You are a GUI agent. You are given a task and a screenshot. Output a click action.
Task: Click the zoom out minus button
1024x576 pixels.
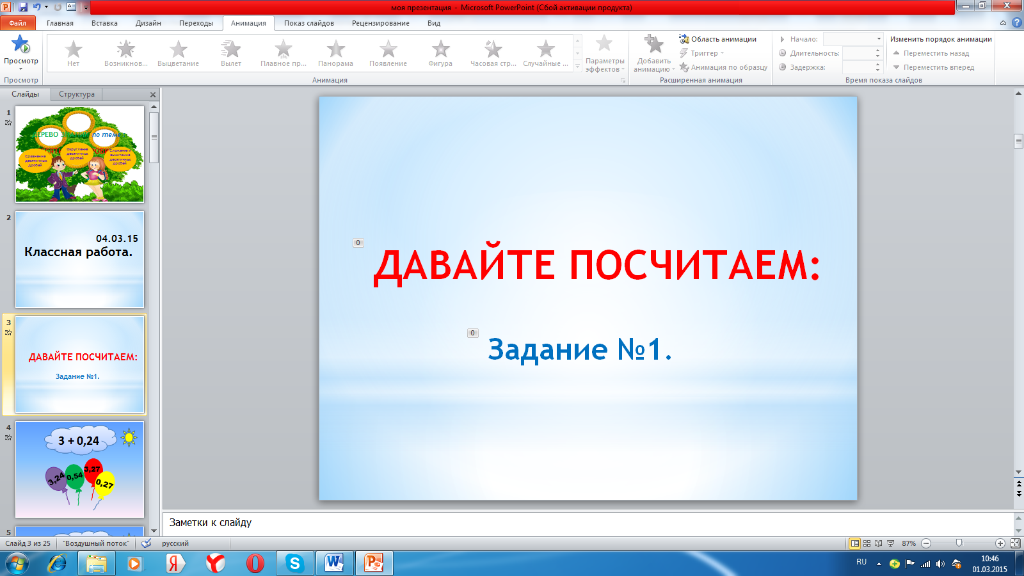point(926,543)
